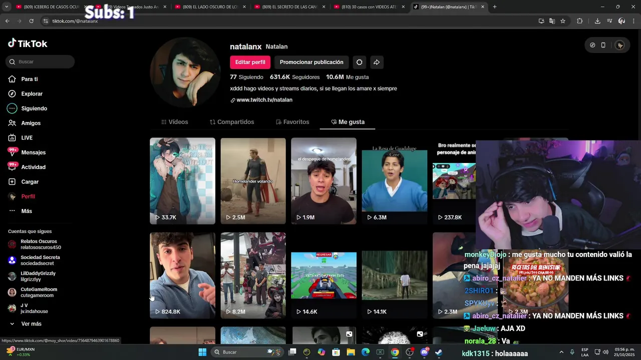
Task: Click the Chrome address bar URL
Action: pyautogui.click(x=75, y=21)
